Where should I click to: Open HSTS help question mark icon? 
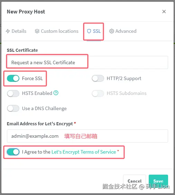(56, 93)
